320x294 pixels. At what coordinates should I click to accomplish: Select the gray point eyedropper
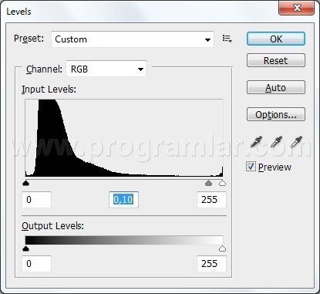277,142
